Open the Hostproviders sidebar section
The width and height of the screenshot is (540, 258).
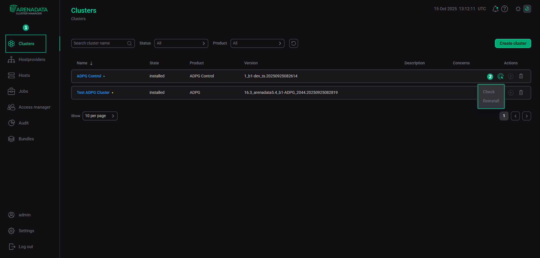pos(32,60)
